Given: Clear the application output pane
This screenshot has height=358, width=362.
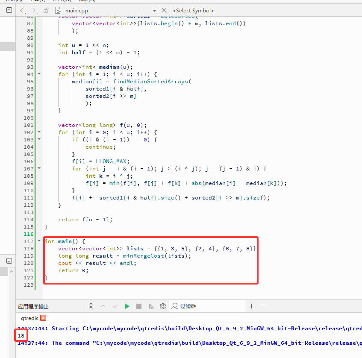Looking at the screenshot, I should tap(91, 306).
